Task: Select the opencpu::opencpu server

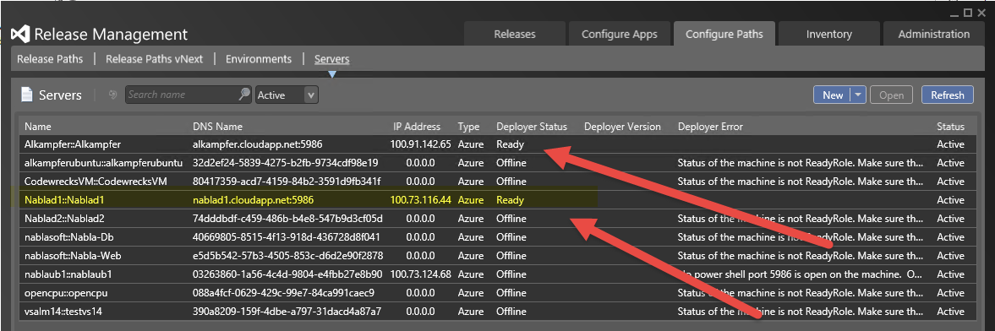Action: [x=497, y=293]
